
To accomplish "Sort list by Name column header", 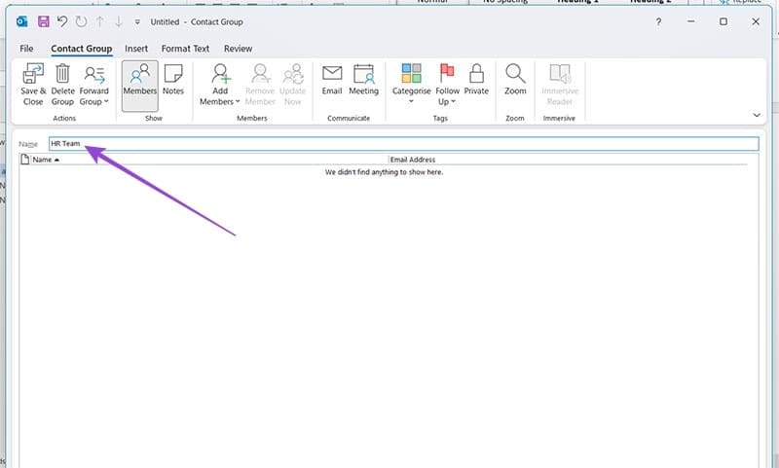I will point(45,160).
